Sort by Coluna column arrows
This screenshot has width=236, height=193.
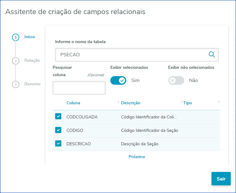click(x=119, y=102)
